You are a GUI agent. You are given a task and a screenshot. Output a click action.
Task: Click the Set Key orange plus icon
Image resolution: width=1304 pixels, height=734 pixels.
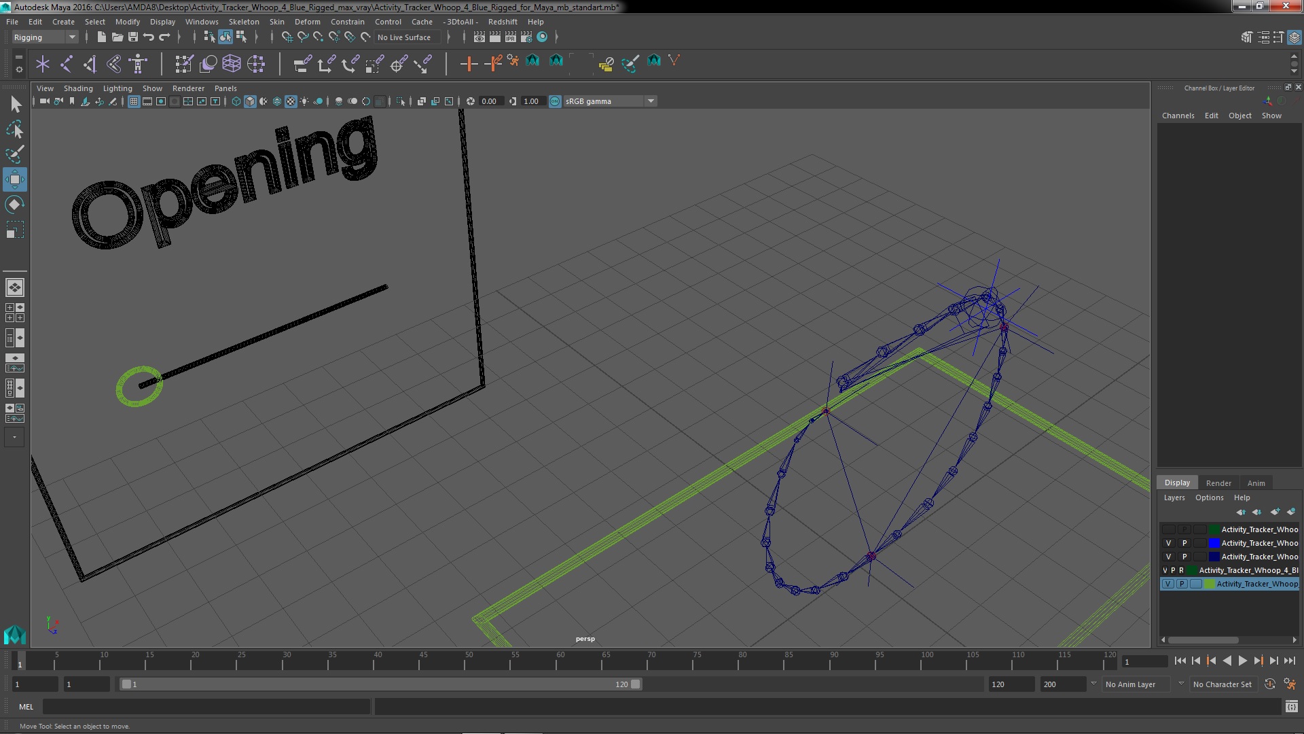pos(468,64)
